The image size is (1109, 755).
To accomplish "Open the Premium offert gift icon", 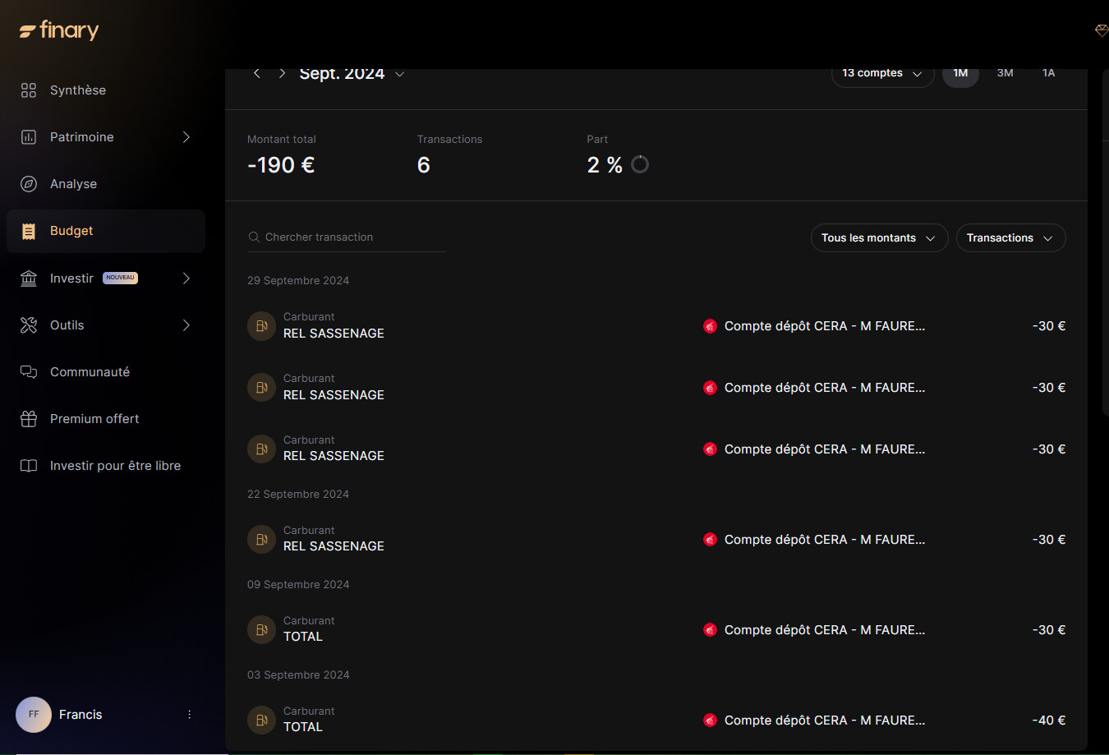I will point(29,419).
